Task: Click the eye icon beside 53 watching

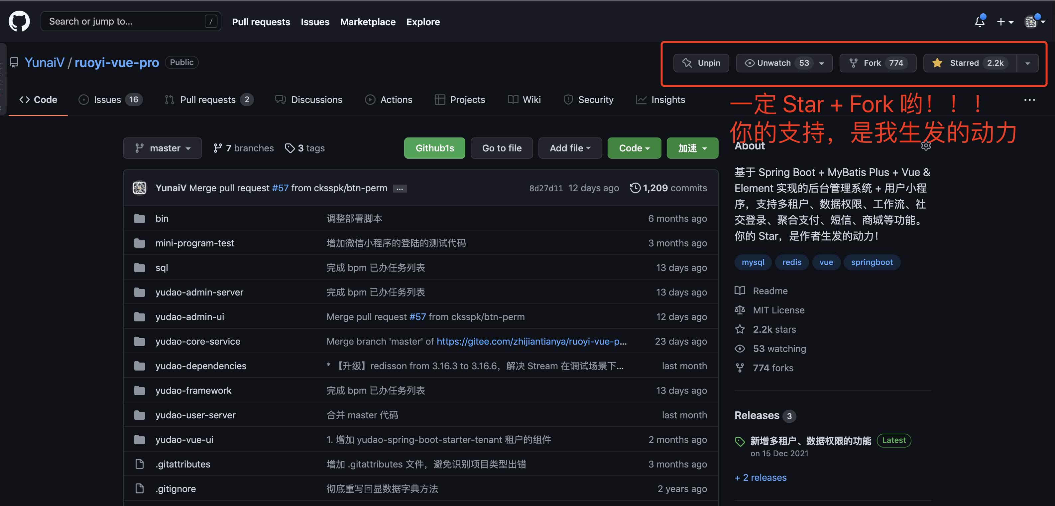Action: point(740,349)
